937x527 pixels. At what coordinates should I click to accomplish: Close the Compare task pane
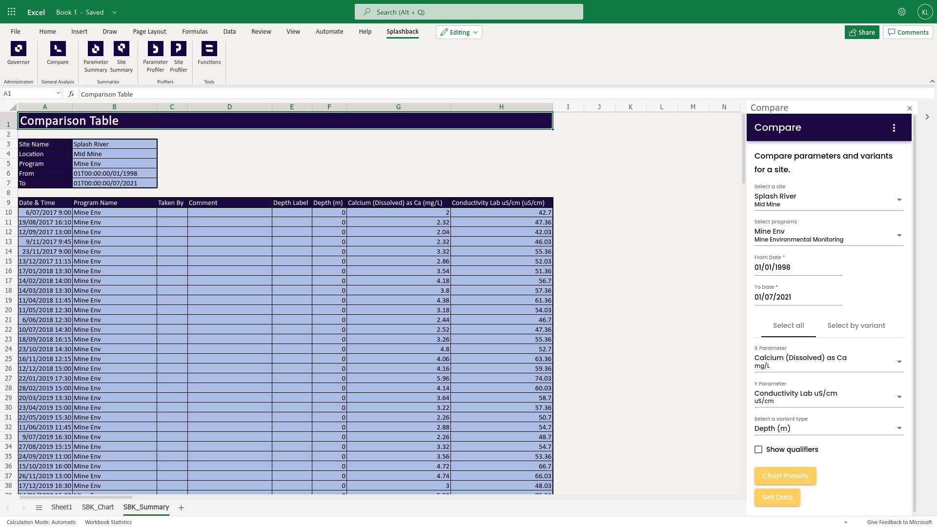coord(909,108)
